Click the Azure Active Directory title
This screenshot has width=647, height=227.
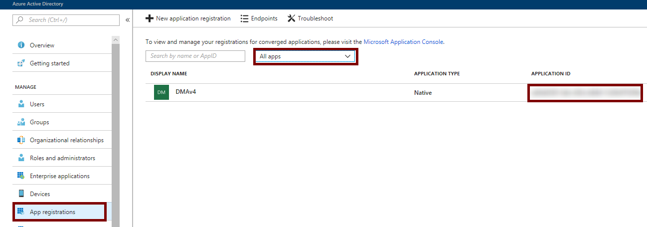tap(38, 4)
